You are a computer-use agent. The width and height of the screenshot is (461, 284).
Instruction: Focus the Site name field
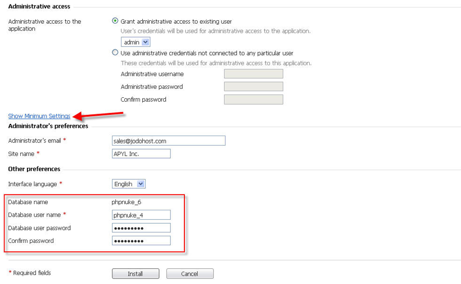(x=141, y=154)
